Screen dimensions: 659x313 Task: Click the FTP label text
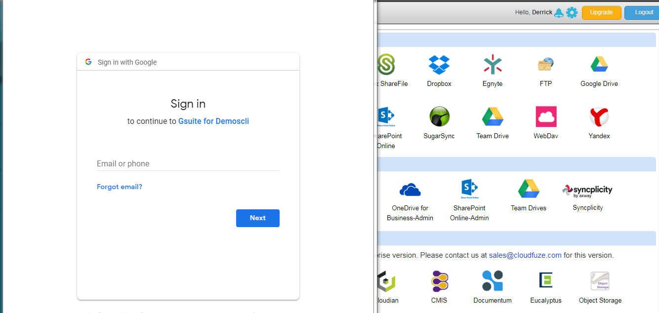pos(546,84)
